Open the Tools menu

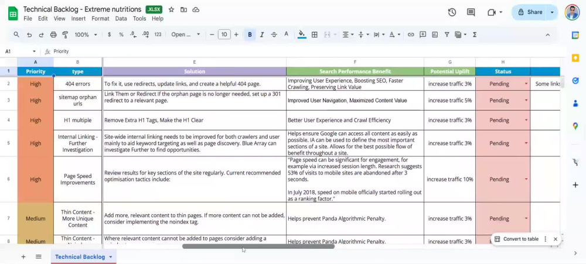pyautogui.click(x=139, y=18)
